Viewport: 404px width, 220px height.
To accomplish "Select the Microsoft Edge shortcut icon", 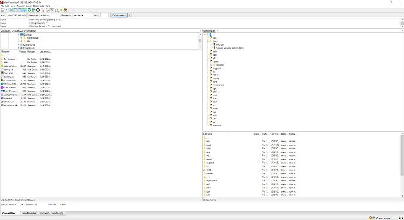I will coord(2,84).
